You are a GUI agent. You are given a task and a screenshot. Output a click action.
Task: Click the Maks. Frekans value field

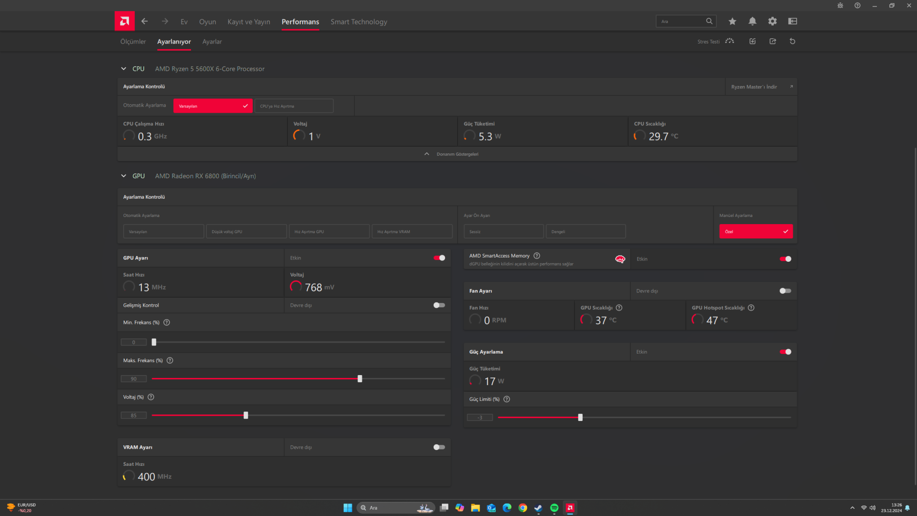coord(134,379)
